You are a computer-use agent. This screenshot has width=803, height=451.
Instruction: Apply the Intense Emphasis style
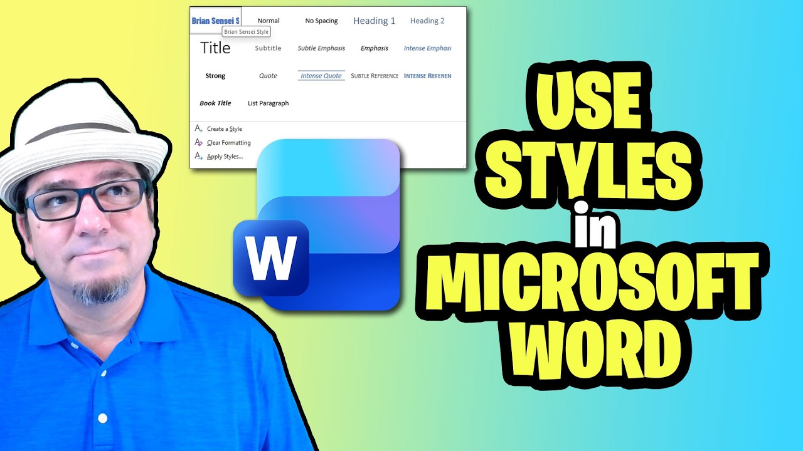427,48
